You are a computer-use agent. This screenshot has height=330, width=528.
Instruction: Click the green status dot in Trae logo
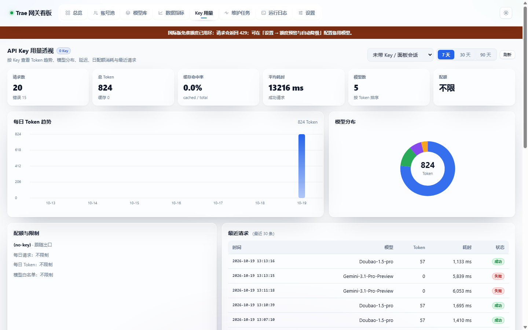12,13
